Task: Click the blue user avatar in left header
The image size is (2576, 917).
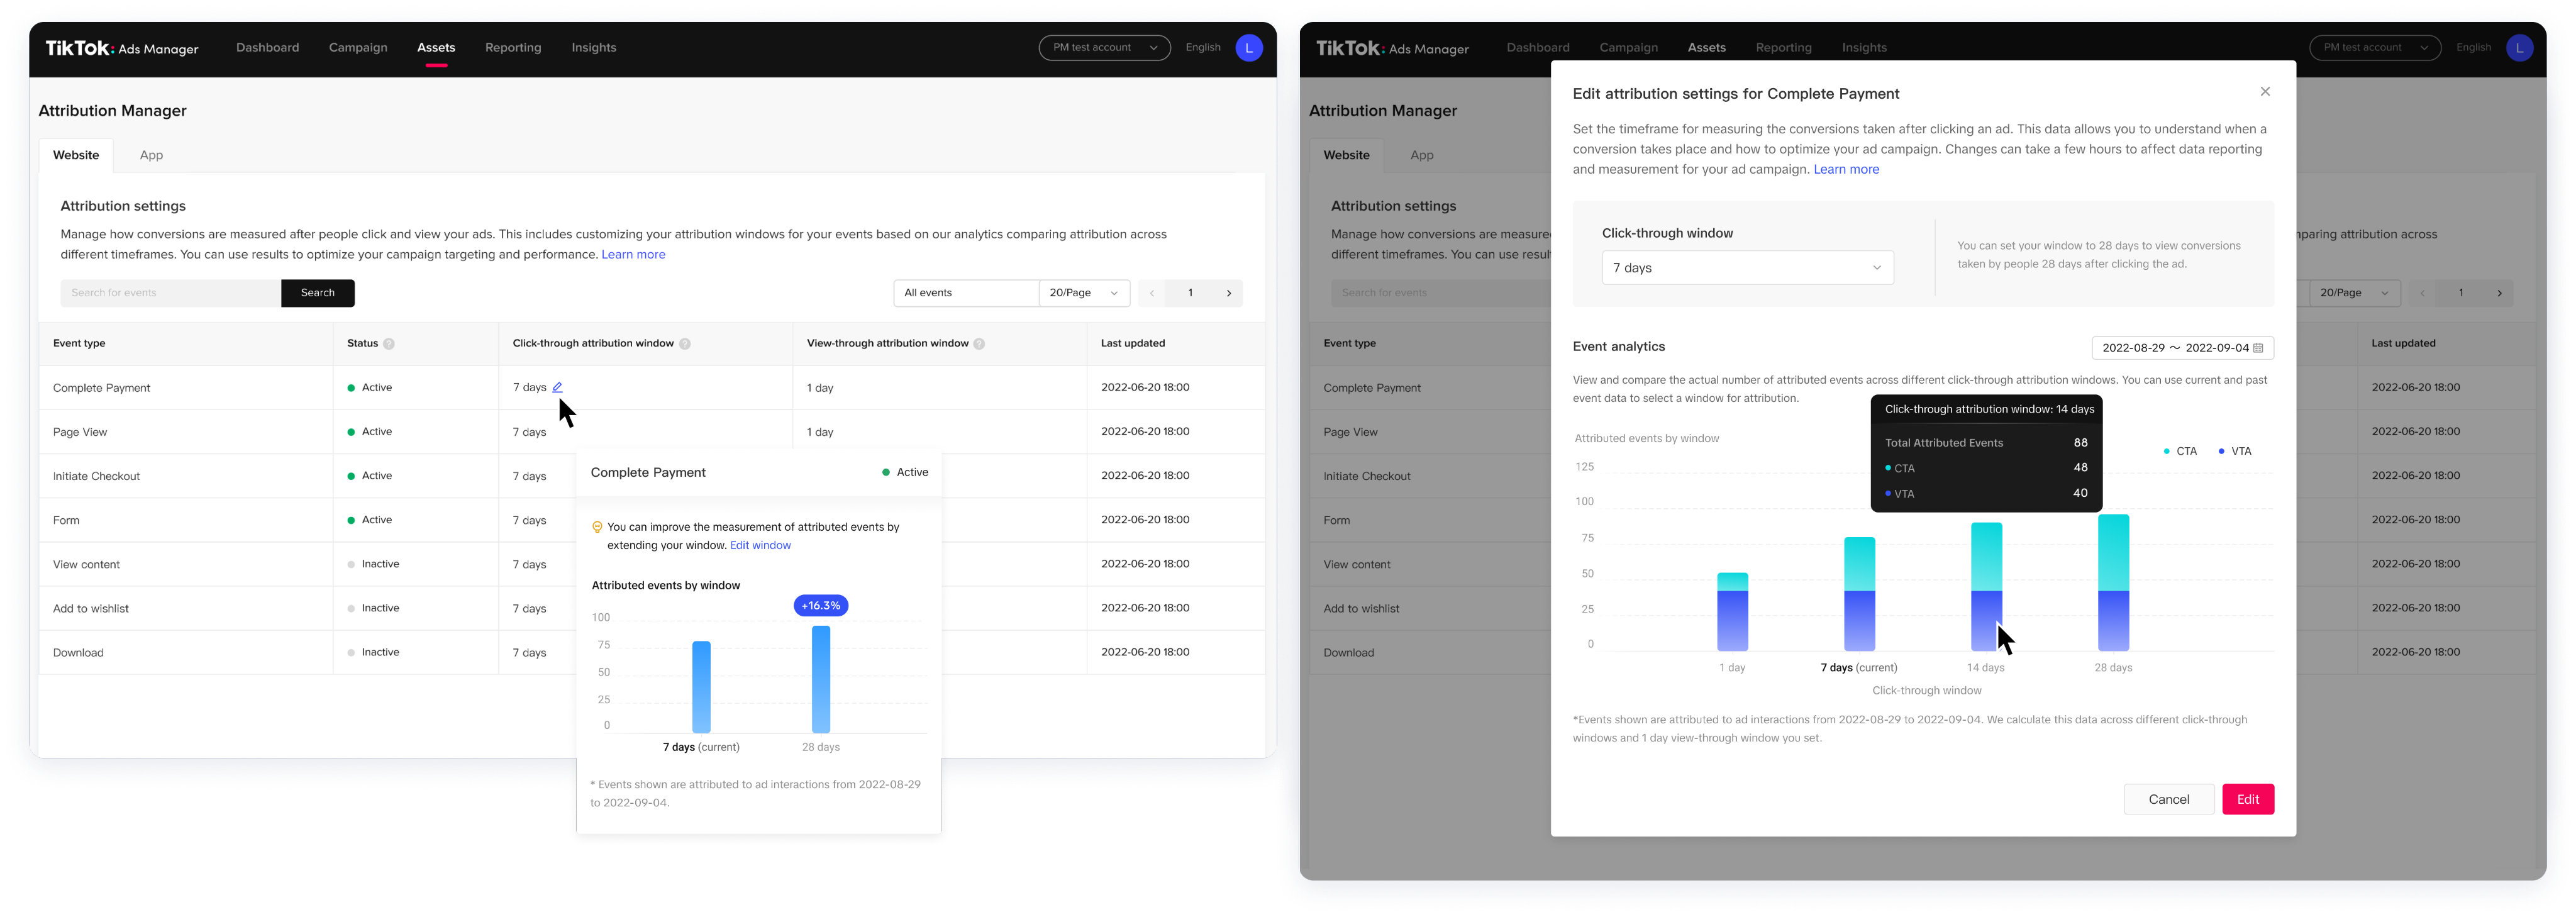Action: (1248, 48)
